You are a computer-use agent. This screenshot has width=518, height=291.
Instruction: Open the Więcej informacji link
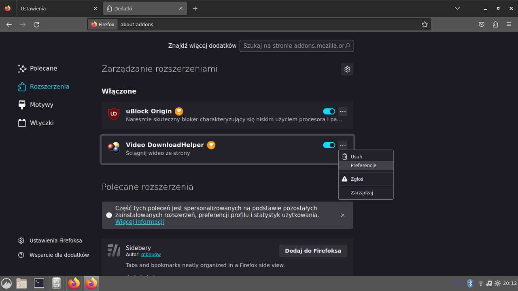(x=140, y=222)
